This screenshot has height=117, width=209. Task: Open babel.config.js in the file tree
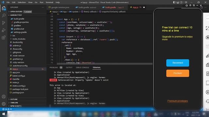[19, 76]
